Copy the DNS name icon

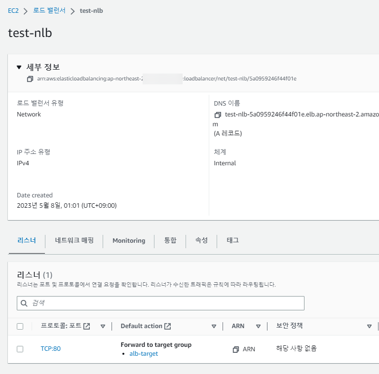point(218,115)
